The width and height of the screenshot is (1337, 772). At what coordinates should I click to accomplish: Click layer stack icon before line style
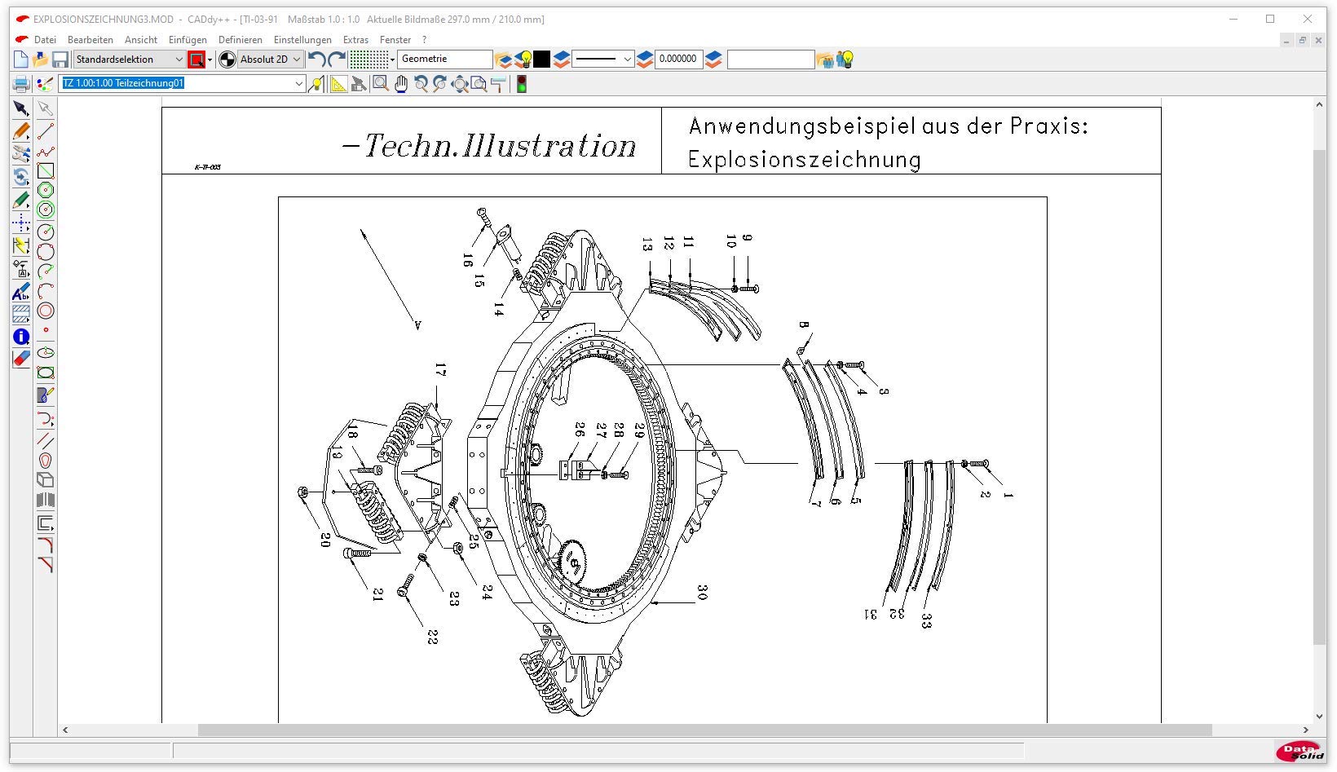(562, 60)
